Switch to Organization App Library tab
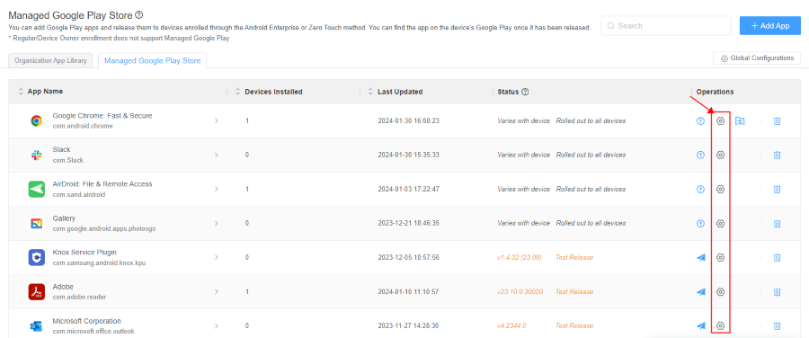 tap(51, 60)
